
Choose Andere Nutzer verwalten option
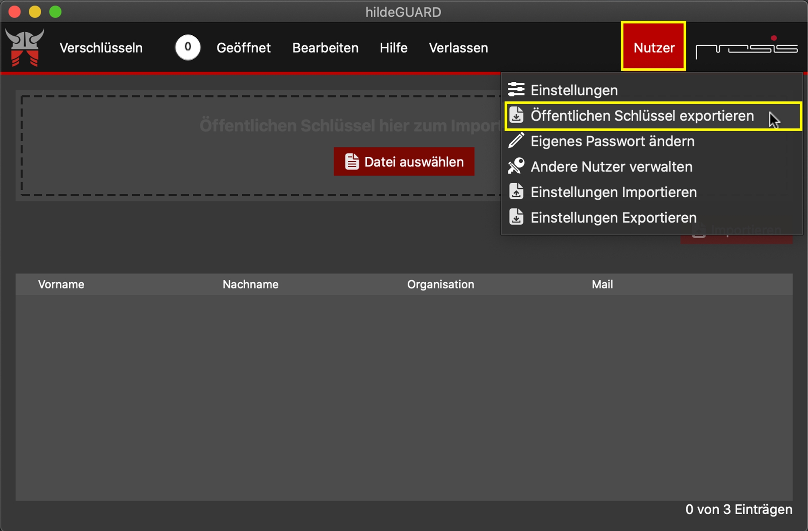[611, 166]
